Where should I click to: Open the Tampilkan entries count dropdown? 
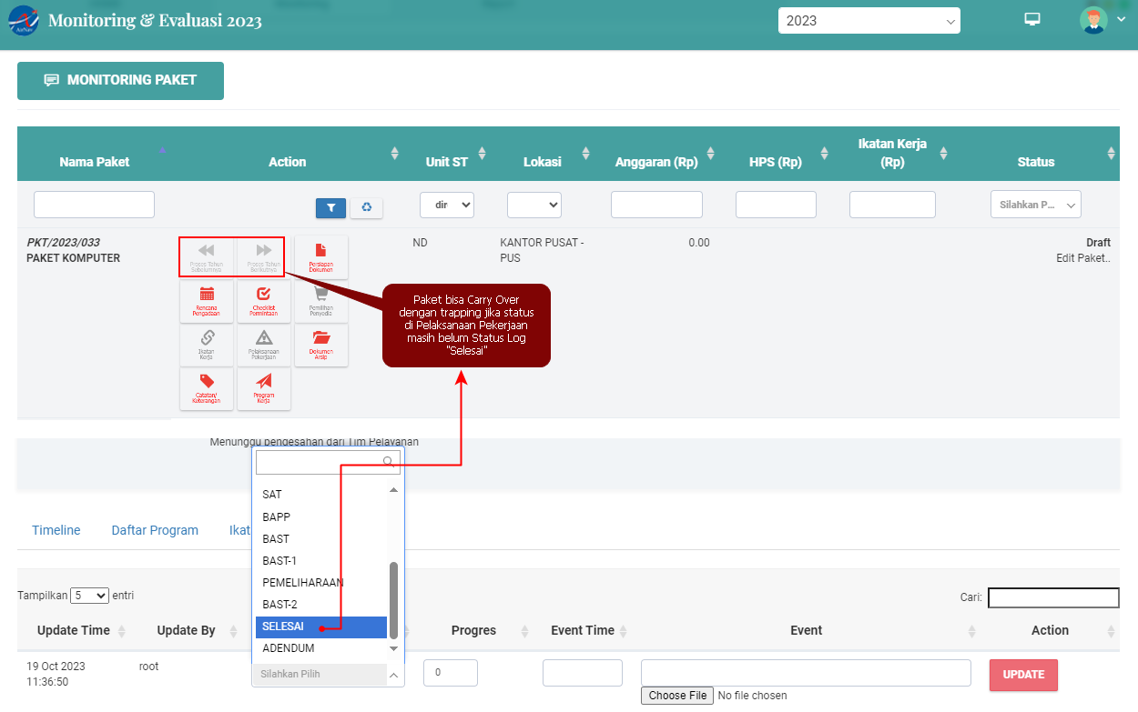pos(89,596)
